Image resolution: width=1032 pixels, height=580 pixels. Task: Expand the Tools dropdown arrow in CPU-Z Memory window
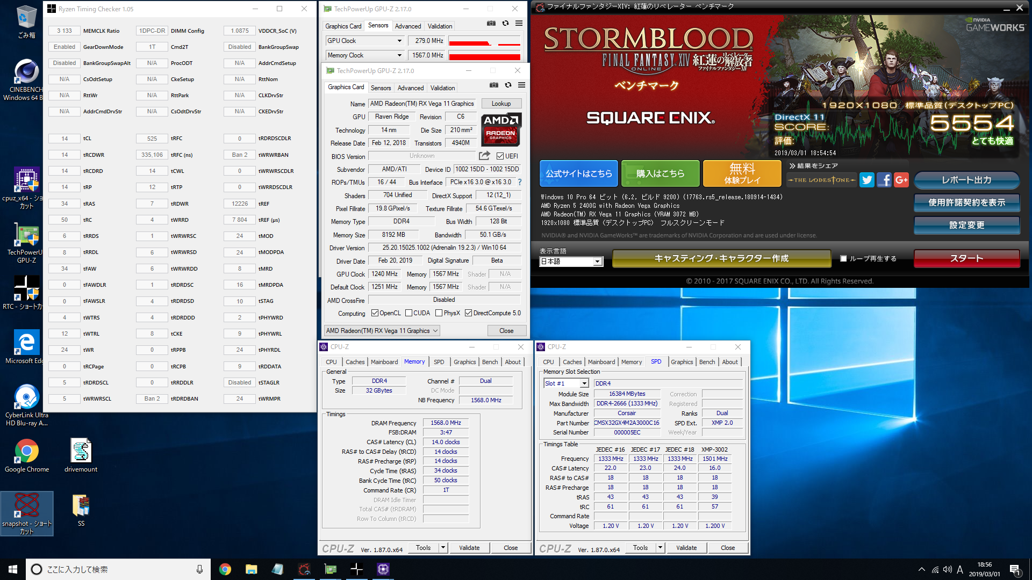tap(443, 548)
